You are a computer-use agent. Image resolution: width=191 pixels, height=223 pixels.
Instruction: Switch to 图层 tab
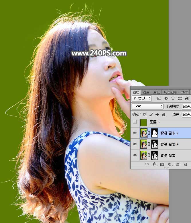click(x=136, y=92)
